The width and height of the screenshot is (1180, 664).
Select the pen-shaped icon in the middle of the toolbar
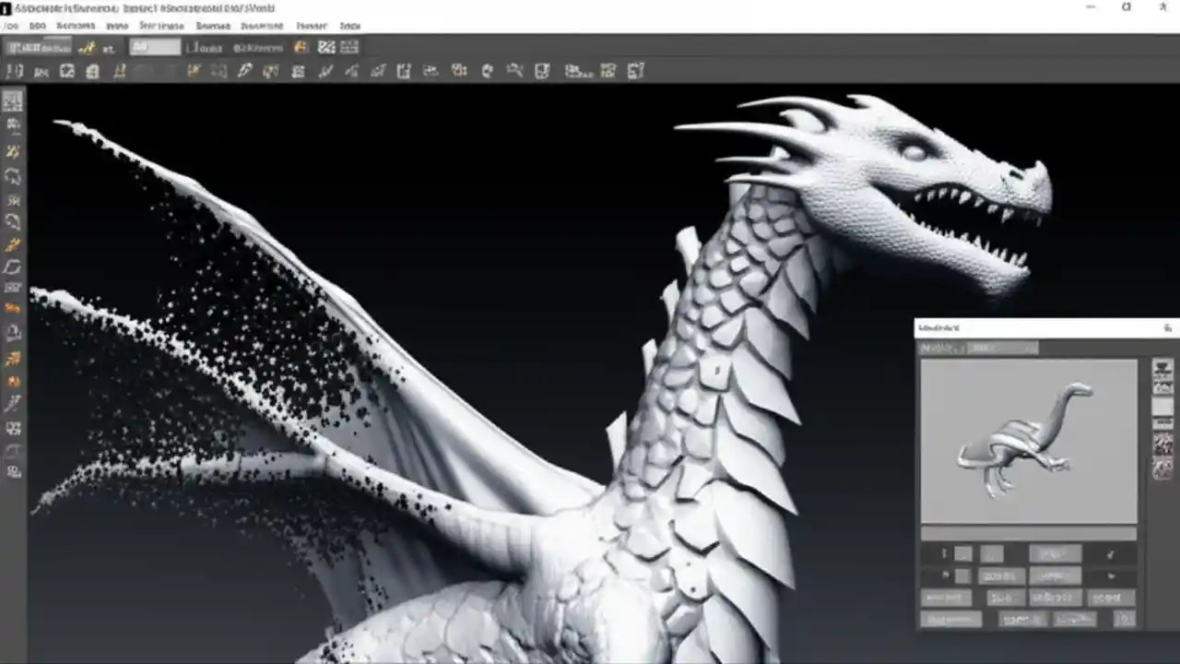click(x=244, y=70)
